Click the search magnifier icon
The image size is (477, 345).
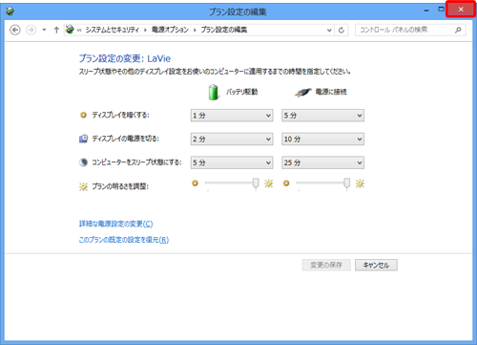(x=458, y=30)
